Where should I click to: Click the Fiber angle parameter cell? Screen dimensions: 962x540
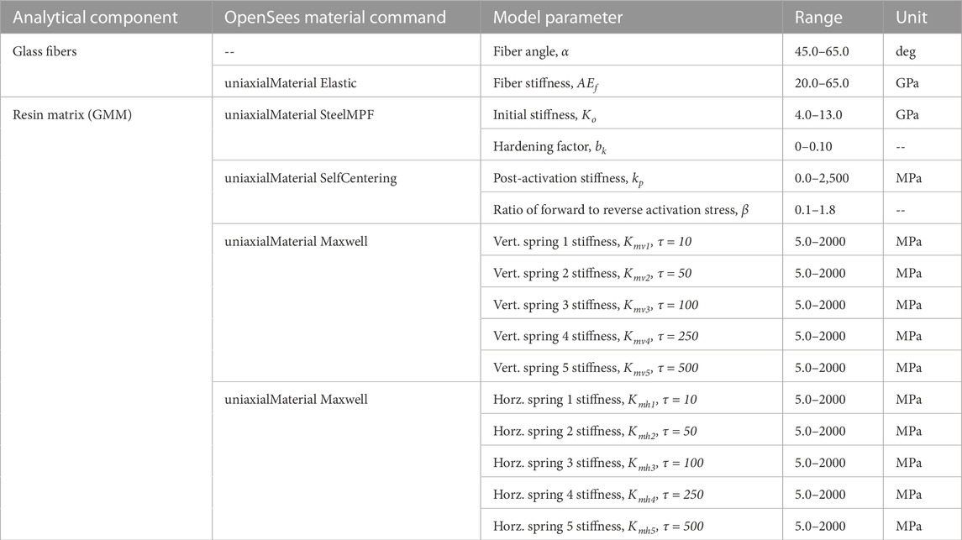[631, 50]
